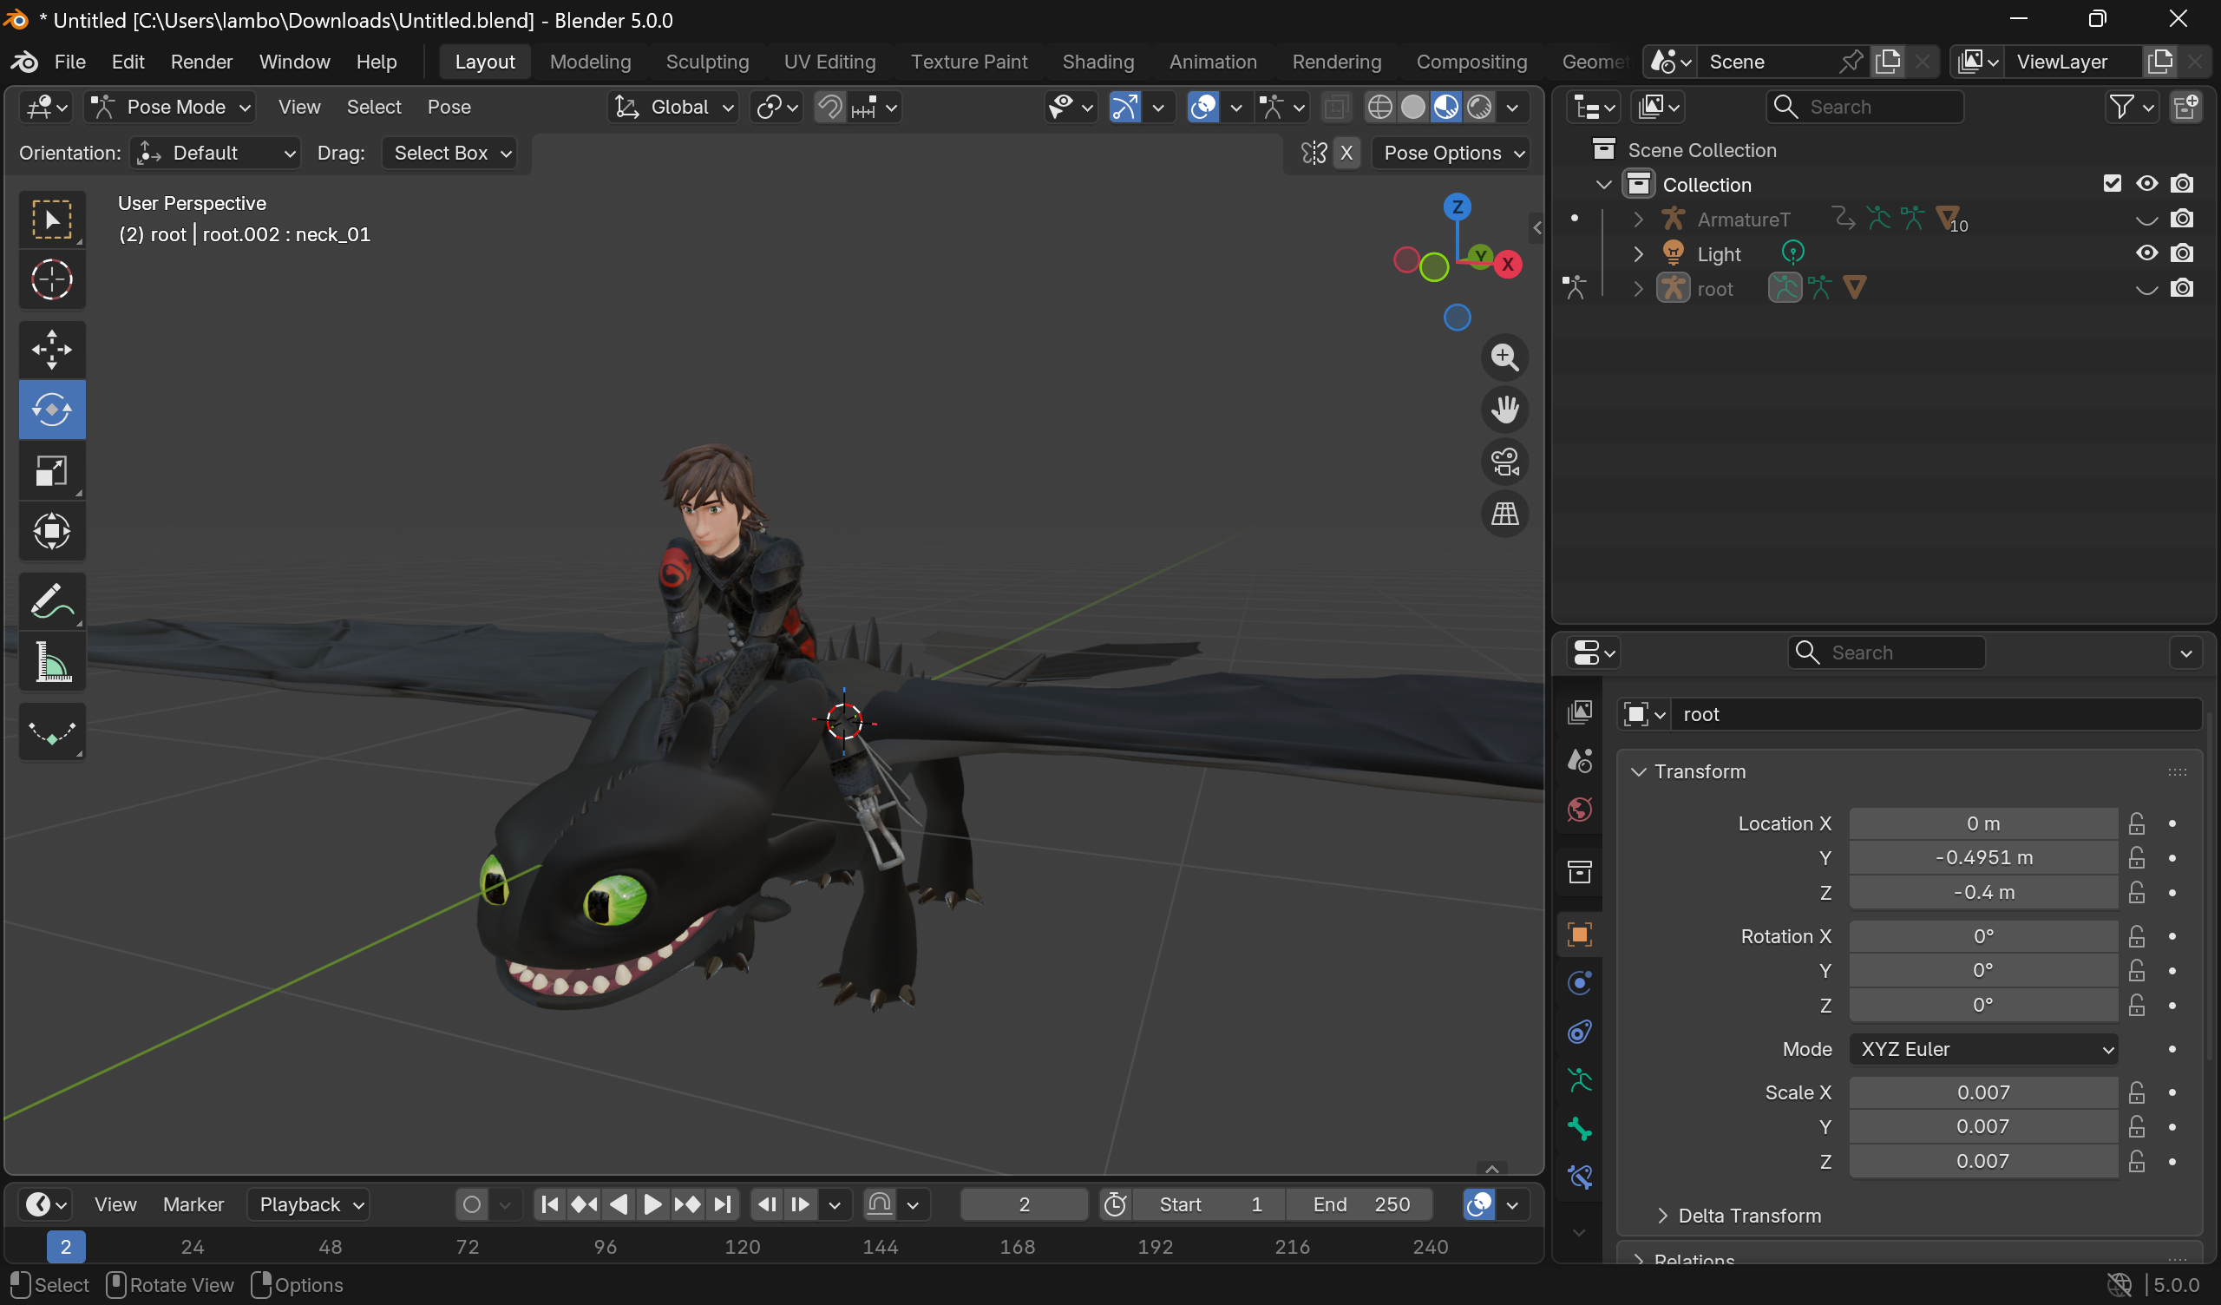Open the XYZ Euler rotation mode dropdown
The height and width of the screenshot is (1305, 2221).
tap(1984, 1048)
